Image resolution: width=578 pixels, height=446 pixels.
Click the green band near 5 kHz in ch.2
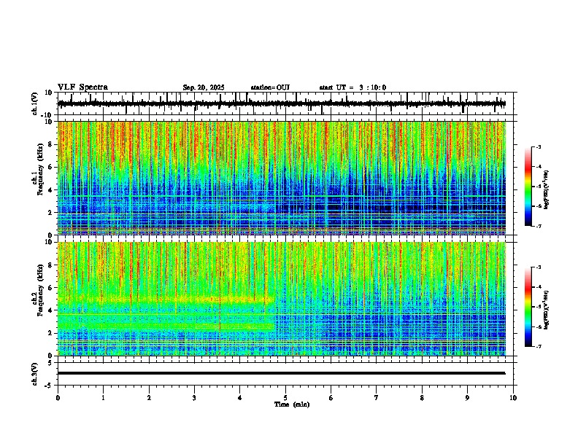(166, 300)
